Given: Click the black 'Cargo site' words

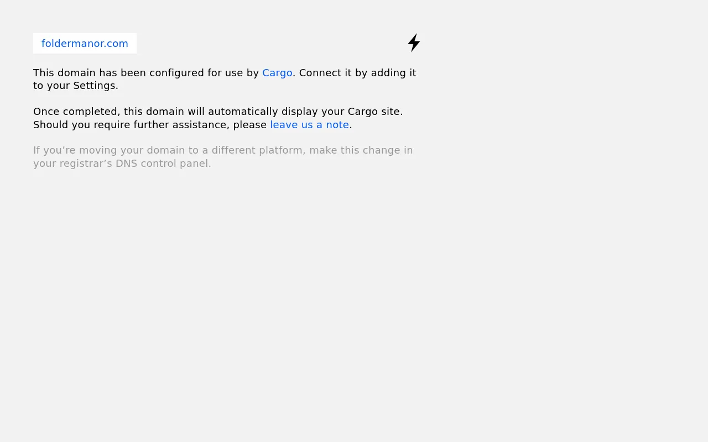Looking at the screenshot, I should 374,112.
